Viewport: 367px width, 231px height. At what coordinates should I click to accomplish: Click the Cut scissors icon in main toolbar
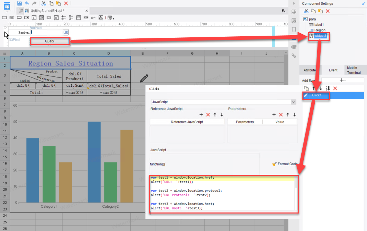43,3
